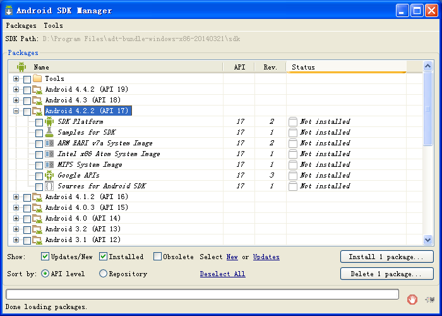Click the scrollbar up arrow
This screenshot has height=316, width=442.
[x=427, y=66]
